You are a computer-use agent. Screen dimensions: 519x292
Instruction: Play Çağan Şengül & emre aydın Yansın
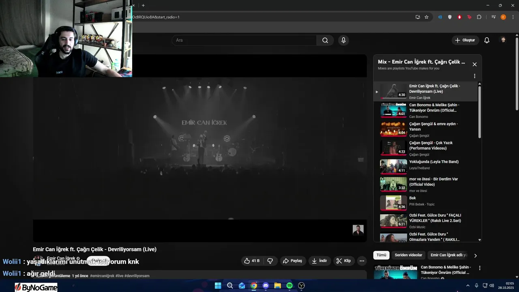[x=426, y=129]
